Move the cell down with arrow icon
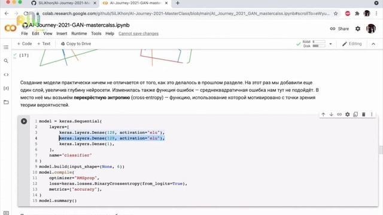Image resolution: width=383 pixels, height=215 pixels. [x=331, y=114]
